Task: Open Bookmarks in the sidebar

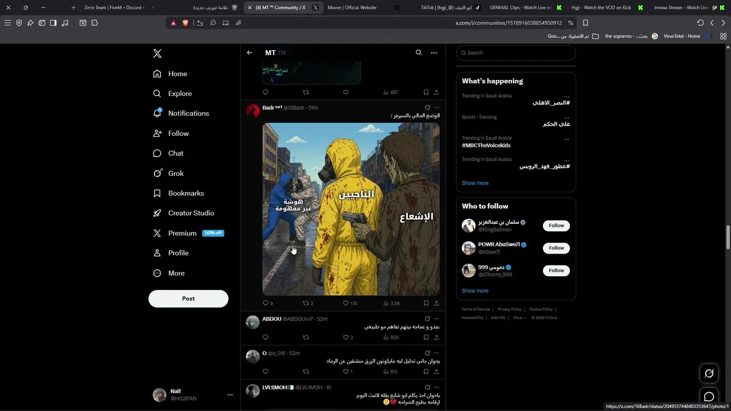Action: coord(178,193)
